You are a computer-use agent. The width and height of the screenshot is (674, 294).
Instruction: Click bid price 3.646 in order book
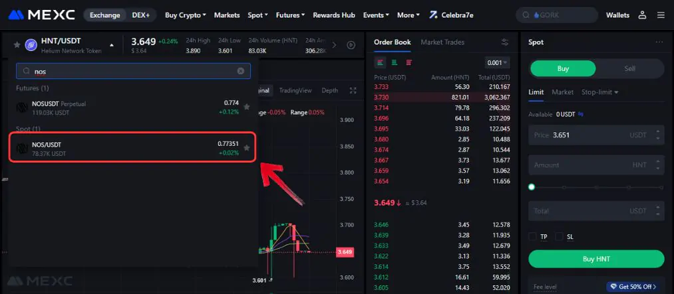coord(381,224)
